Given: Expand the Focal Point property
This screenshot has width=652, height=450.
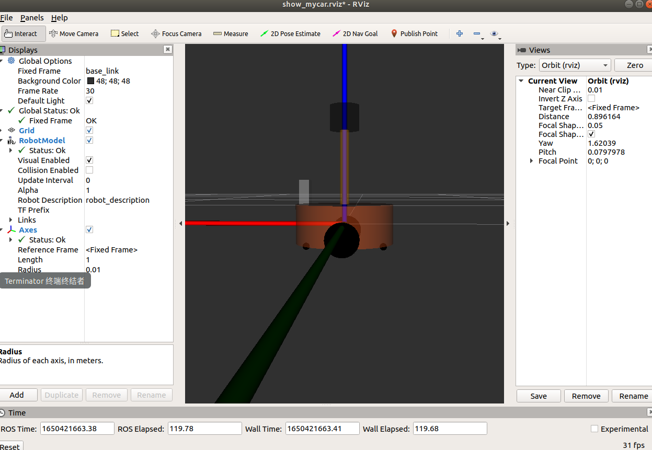Looking at the screenshot, I should (531, 160).
